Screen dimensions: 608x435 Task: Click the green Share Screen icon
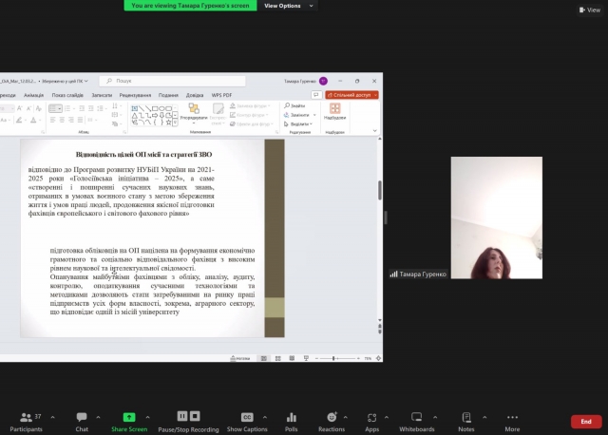pyautogui.click(x=129, y=417)
